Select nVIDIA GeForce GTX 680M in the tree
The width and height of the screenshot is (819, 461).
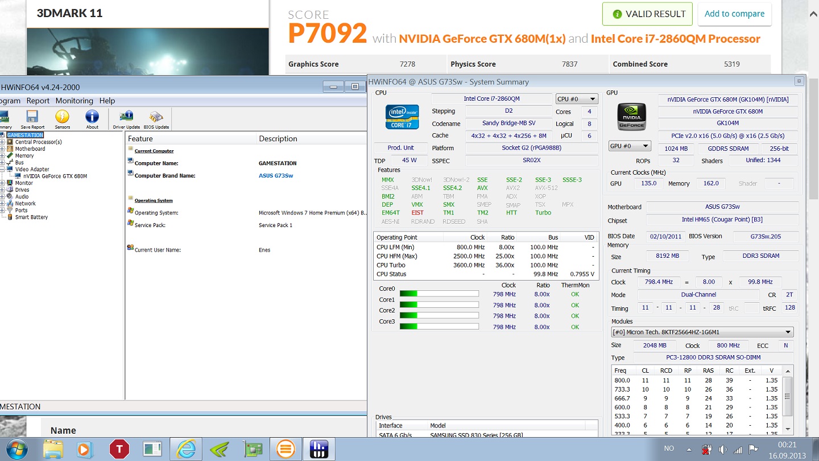pyautogui.click(x=55, y=176)
